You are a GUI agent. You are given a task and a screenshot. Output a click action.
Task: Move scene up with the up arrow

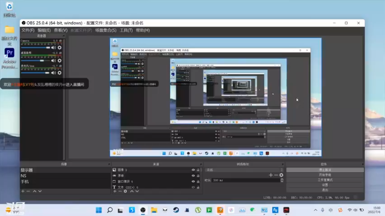(35, 191)
